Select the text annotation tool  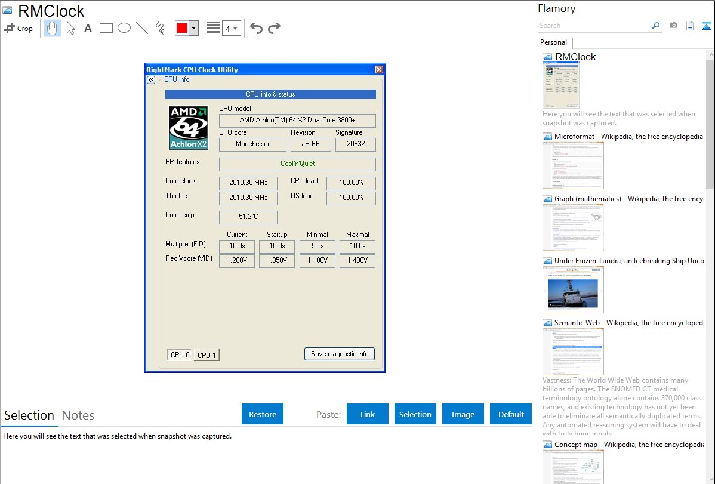tap(88, 29)
